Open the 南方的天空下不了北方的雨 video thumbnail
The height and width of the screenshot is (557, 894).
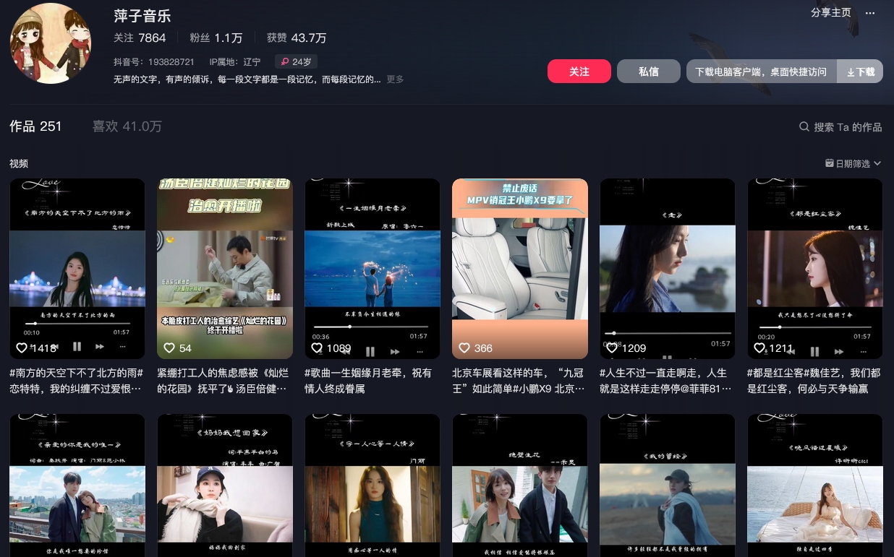[x=77, y=269]
